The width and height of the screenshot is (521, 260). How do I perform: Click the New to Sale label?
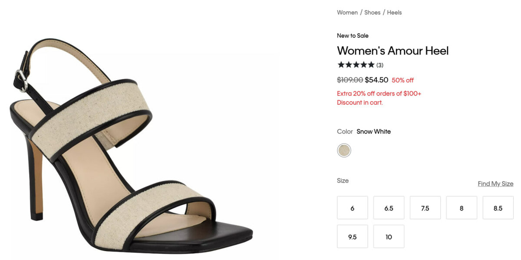pos(353,36)
